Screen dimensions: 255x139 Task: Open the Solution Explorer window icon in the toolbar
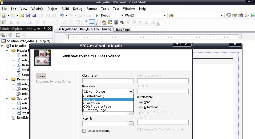pos(228,15)
